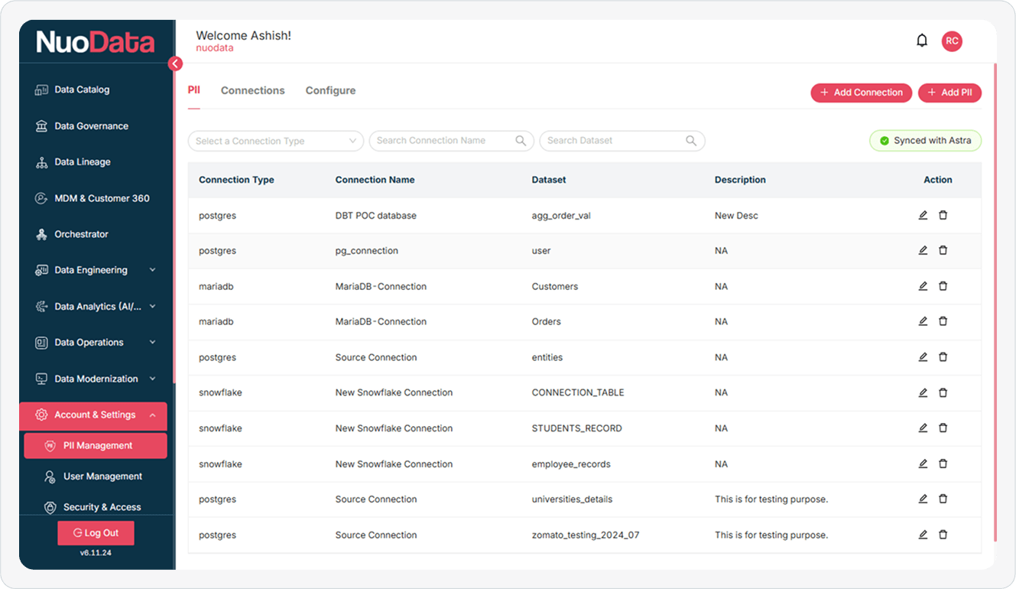This screenshot has width=1016, height=589.
Task: Click the search icon in Search Dataset
Action: point(691,141)
